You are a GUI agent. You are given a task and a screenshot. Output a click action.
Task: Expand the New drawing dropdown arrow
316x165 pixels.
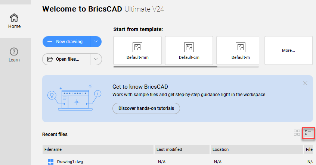point(96,42)
